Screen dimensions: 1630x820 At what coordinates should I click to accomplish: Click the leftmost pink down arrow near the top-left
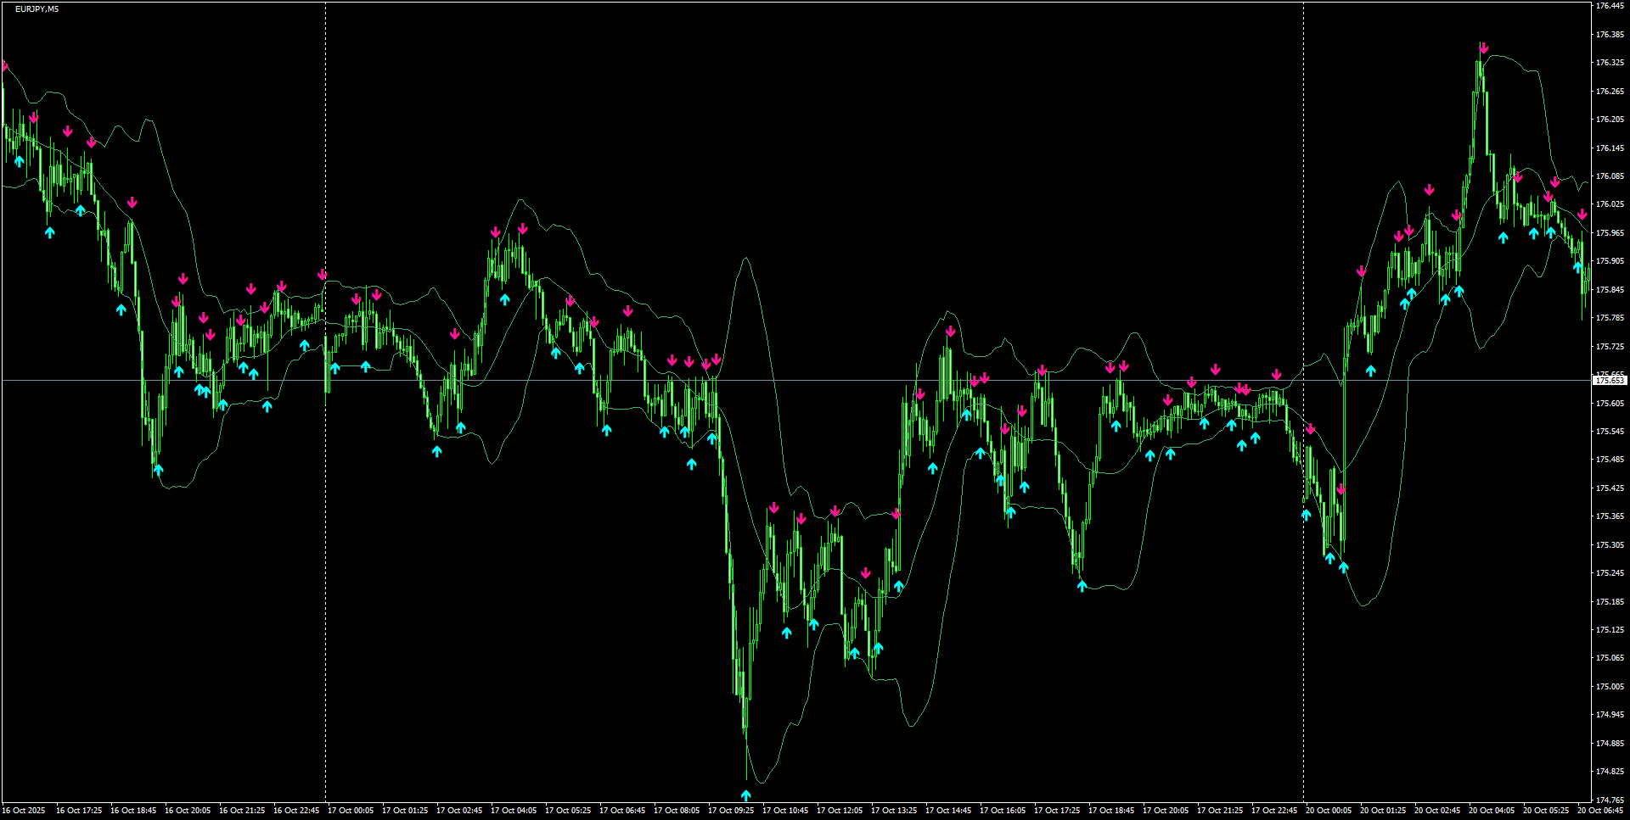click(x=5, y=64)
